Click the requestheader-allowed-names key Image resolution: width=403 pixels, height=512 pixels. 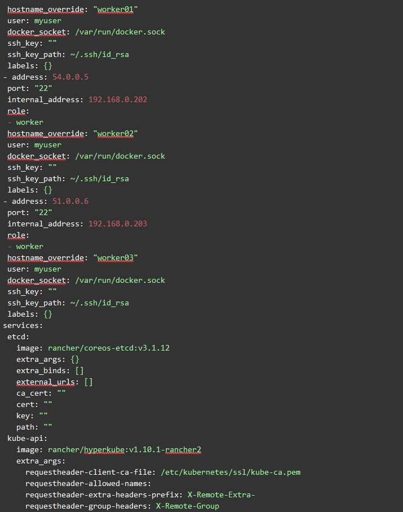tap(88, 484)
